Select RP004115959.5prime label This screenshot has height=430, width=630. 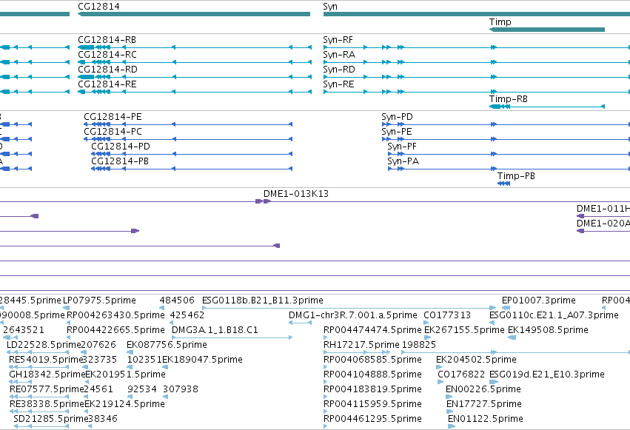click(x=372, y=404)
